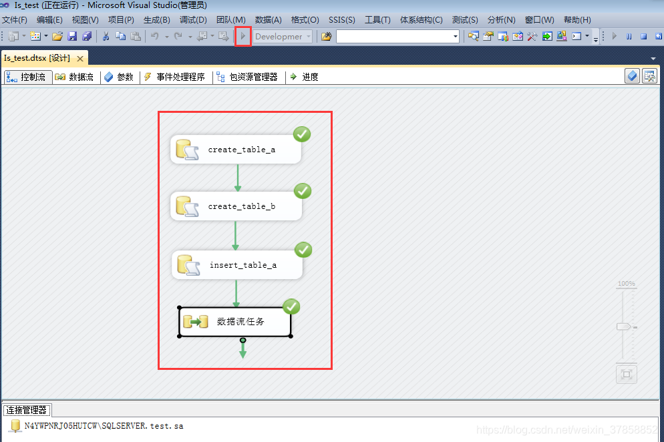The height and width of the screenshot is (442, 664).
Task: Stop debugging with the square stop button
Action: (644, 37)
